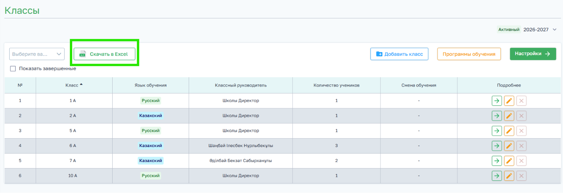Image resolution: width=563 pixels, height=193 pixels.
Task: Click the Казахский tag in row 6 А
Action: tap(151, 146)
